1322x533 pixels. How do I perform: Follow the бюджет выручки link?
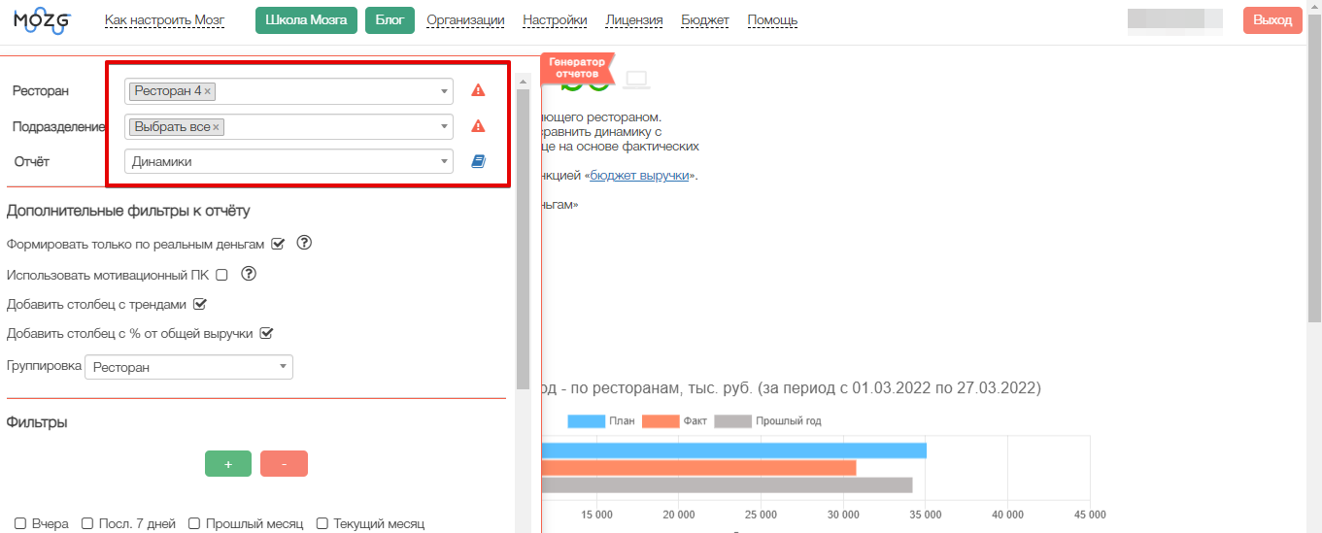639,176
